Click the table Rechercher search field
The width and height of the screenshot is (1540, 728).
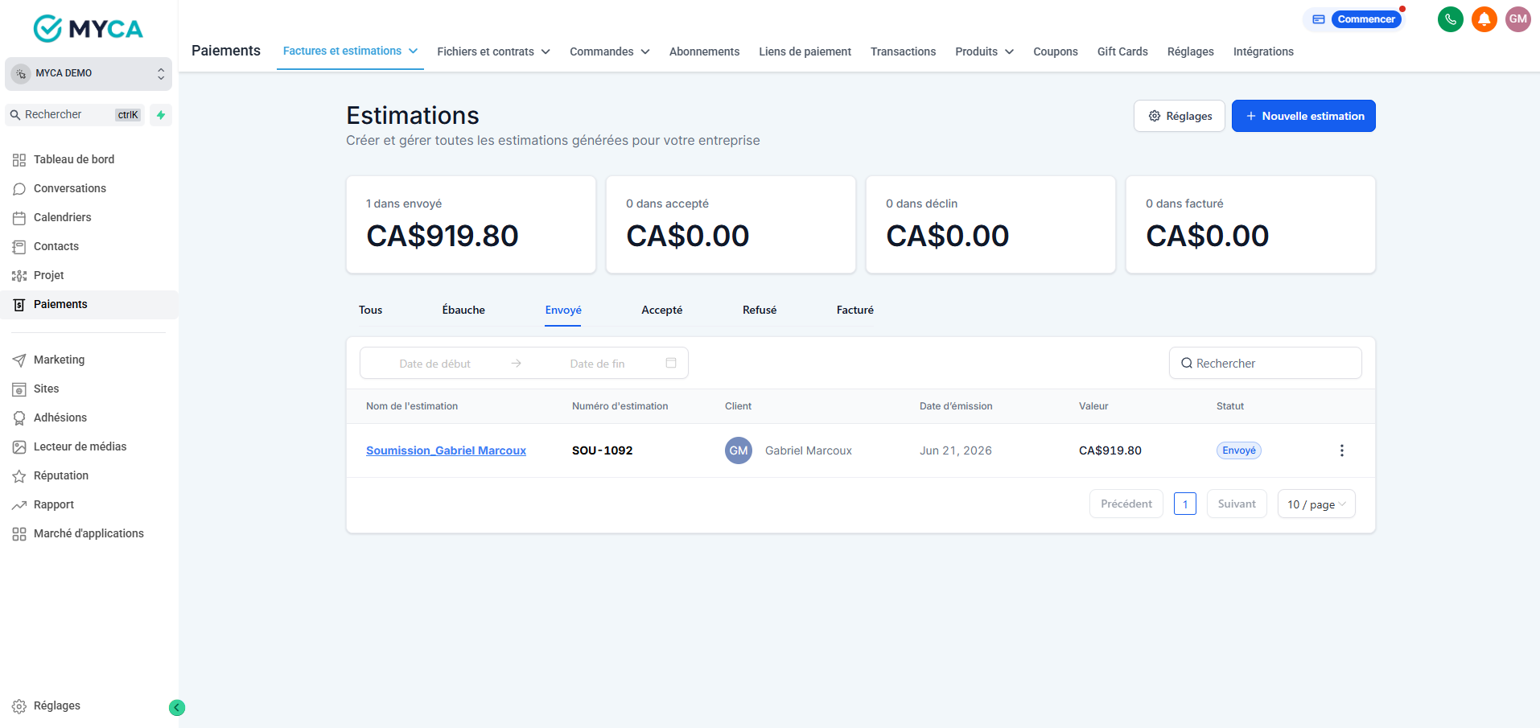click(x=1265, y=363)
